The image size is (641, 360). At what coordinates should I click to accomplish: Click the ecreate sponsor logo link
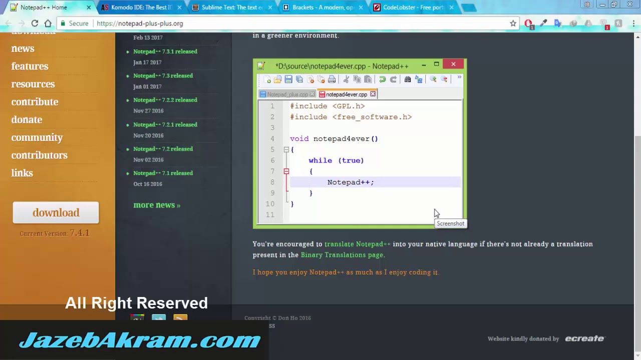point(585,338)
